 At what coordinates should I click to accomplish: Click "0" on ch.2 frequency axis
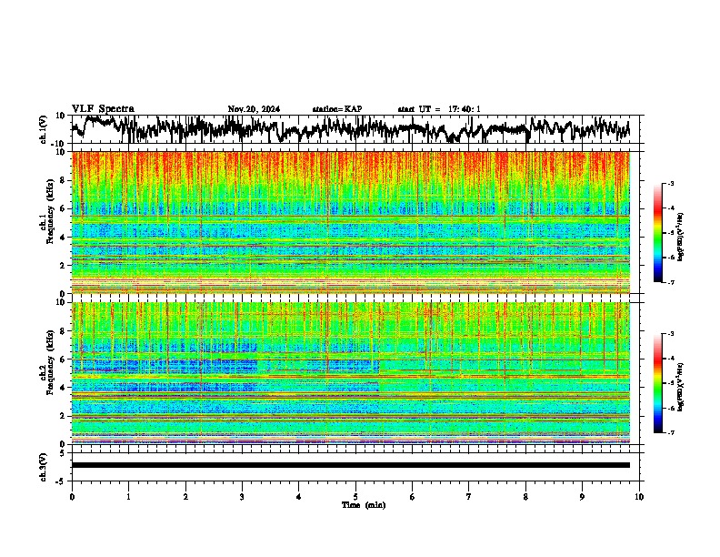(63, 444)
